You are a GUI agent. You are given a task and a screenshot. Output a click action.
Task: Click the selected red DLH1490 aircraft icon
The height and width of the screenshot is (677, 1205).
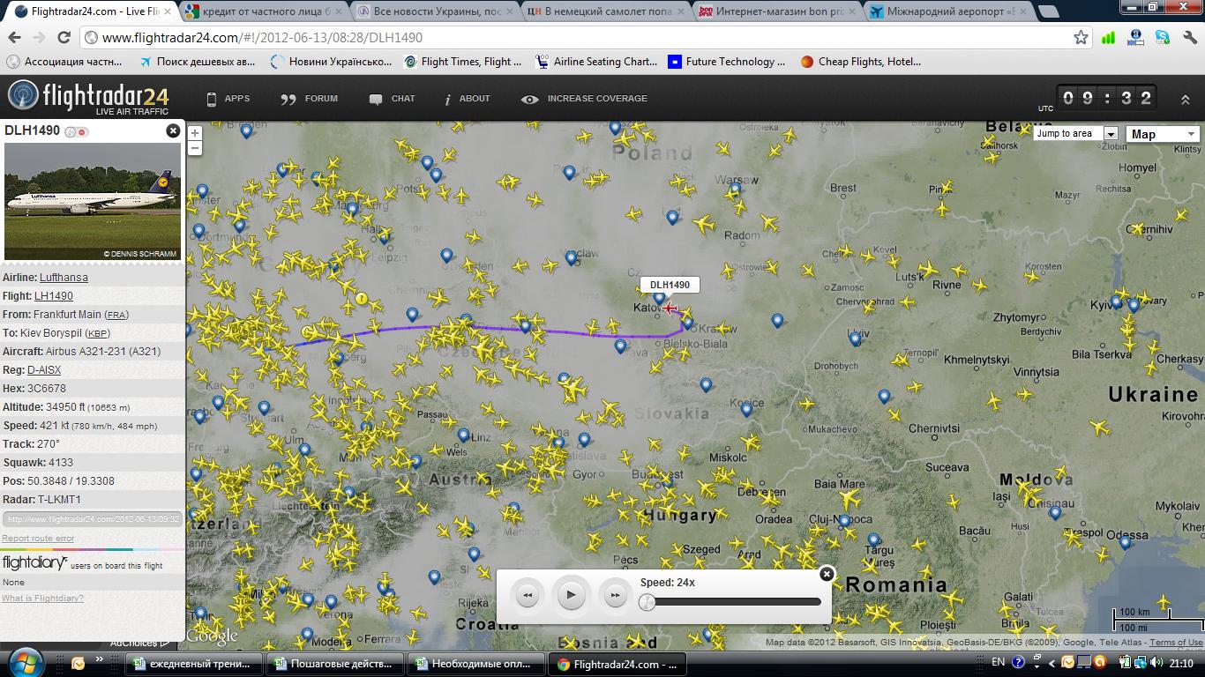(x=672, y=308)
